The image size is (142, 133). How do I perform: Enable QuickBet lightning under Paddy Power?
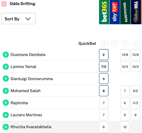125,44
